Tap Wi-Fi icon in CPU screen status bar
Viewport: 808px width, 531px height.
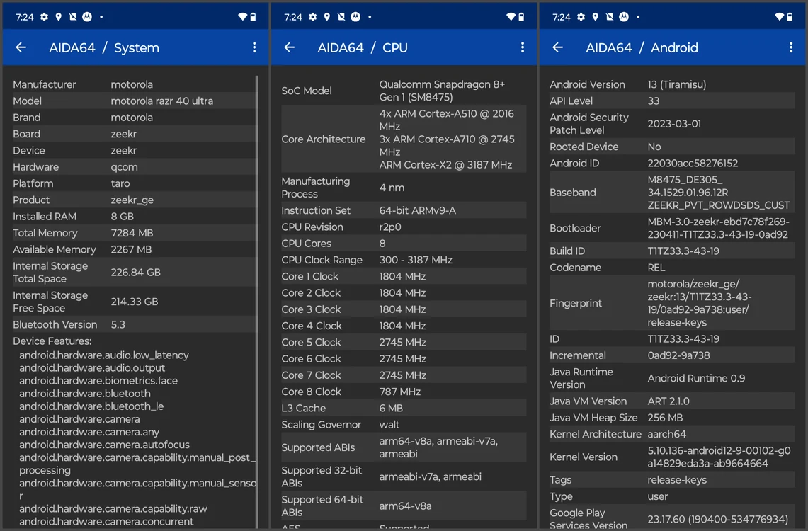[x=511, y=17]
